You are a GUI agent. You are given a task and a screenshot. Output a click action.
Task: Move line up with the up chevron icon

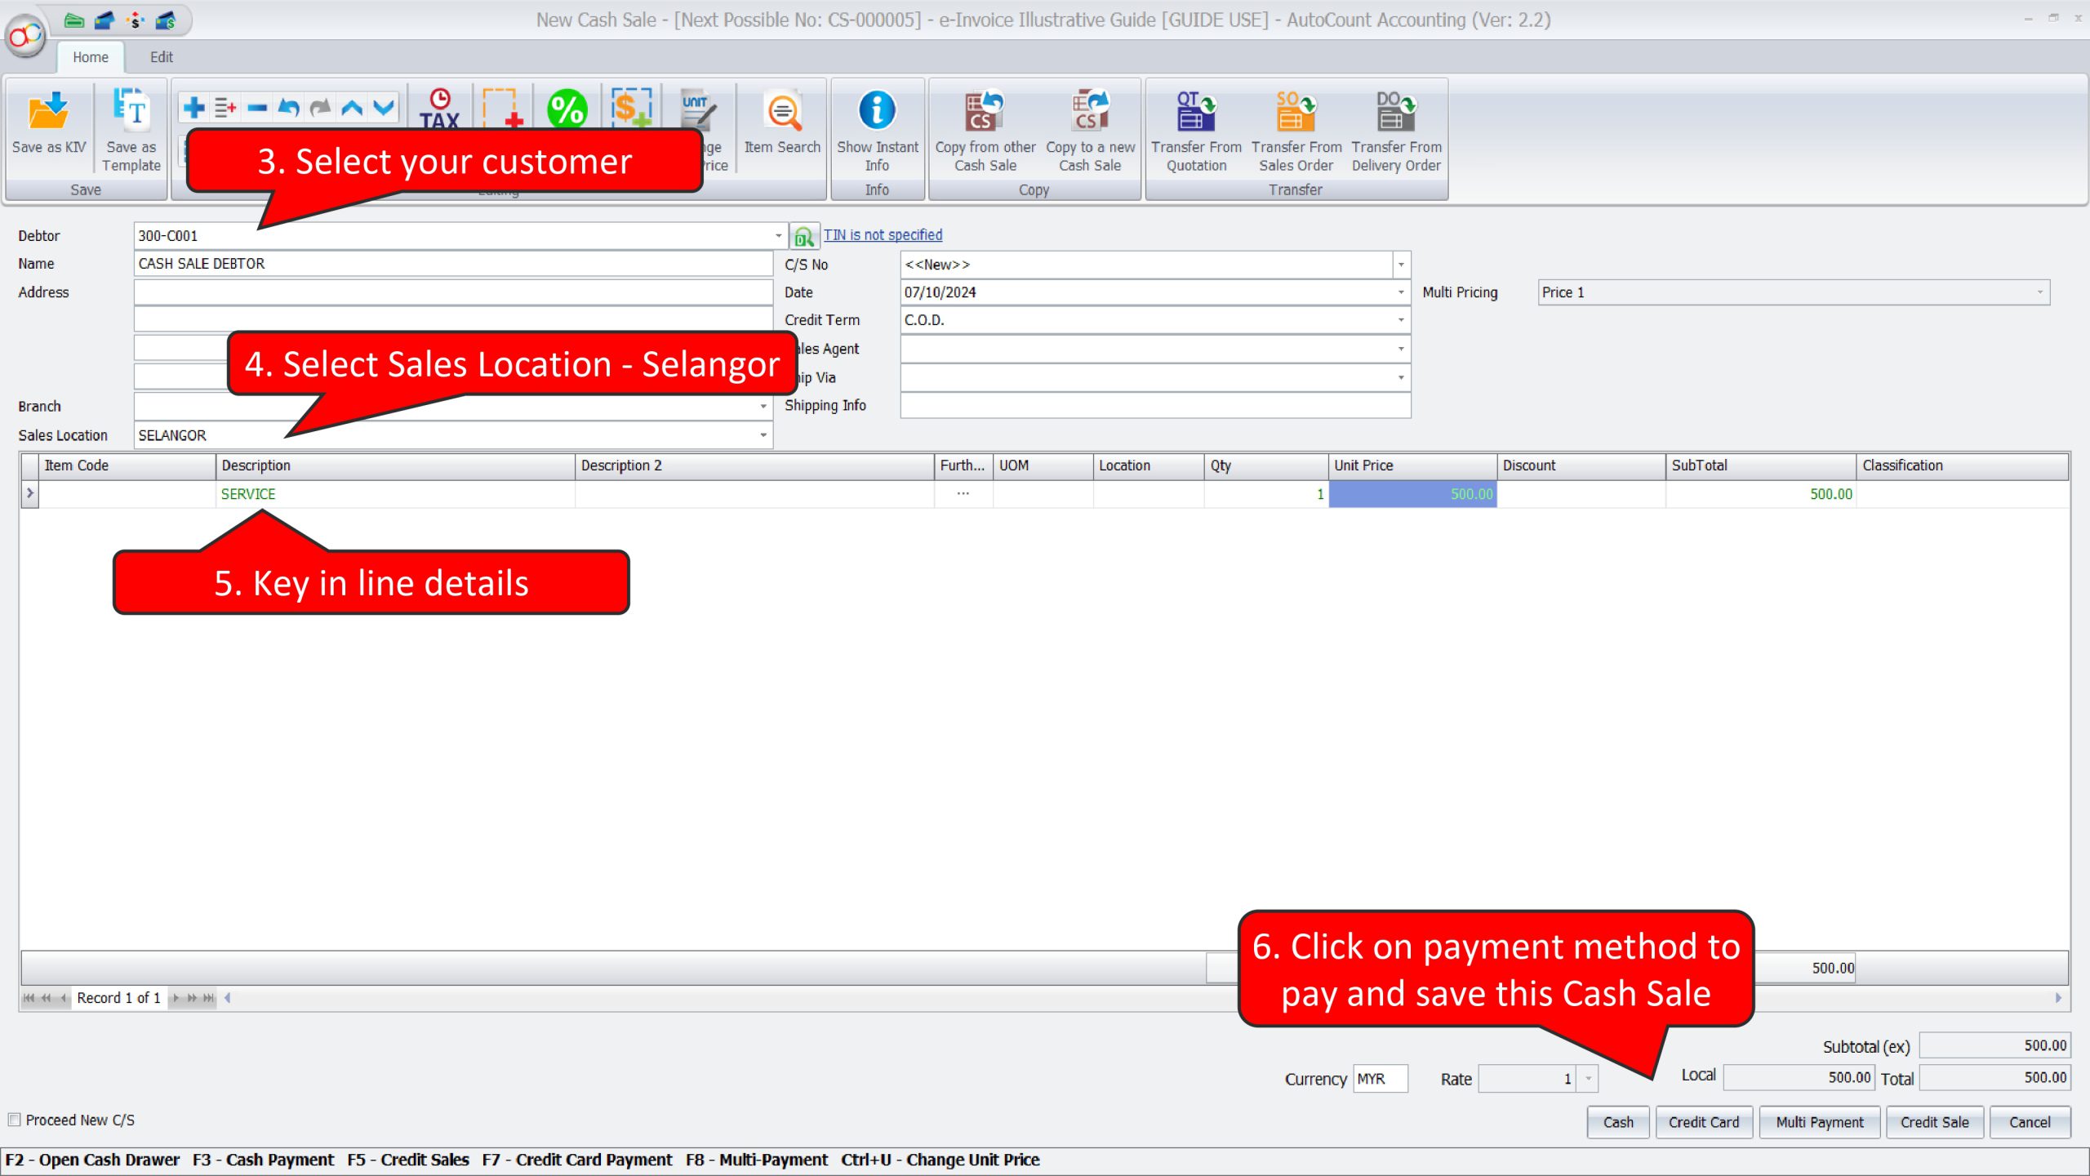(x=352, y=108)
